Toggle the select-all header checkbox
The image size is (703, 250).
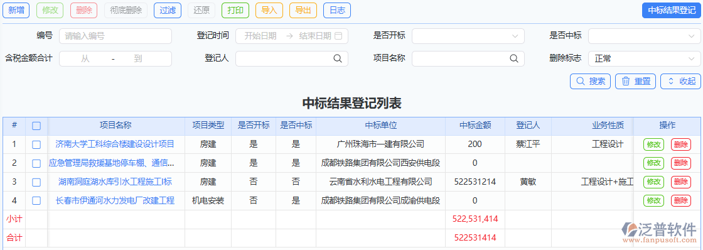point(36,126)
